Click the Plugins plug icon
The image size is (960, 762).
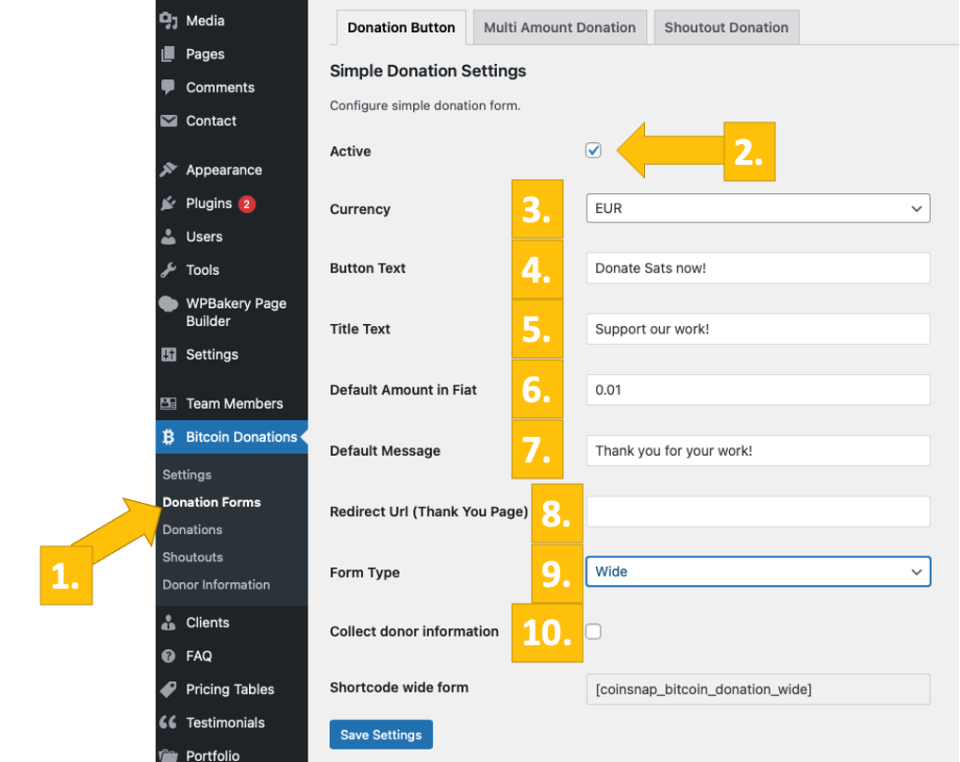pos(169,203)
